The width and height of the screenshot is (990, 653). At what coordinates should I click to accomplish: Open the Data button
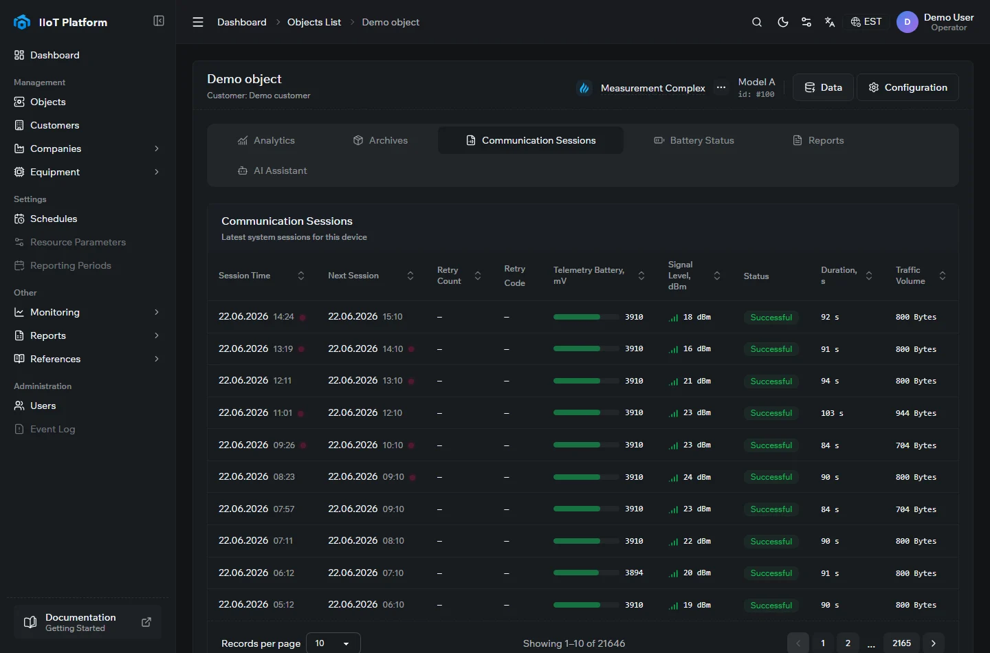coord(823,87)
